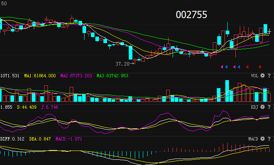274x165 pixels.
Task: Click the DIFF:0.312 value
Action: coord(12,139)
